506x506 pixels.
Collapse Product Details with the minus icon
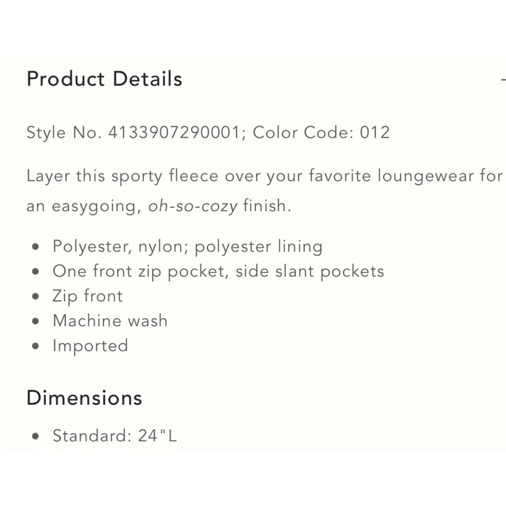click(x=503, y=79)
